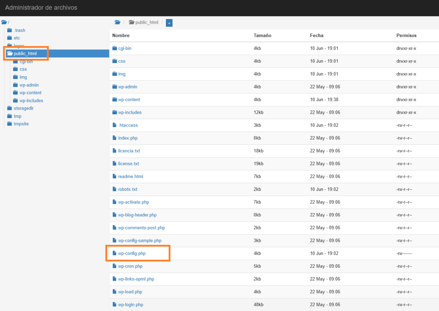Open the .trash folder from the sidebar

(x=19, y=30)
